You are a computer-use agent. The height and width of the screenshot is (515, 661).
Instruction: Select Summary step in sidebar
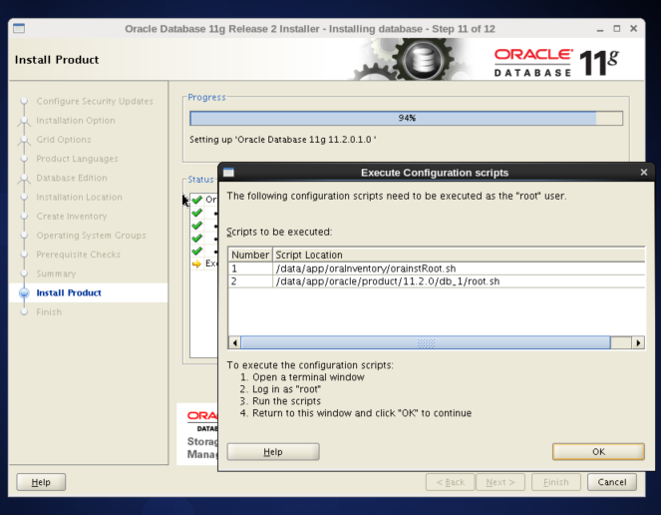point(56,273)
